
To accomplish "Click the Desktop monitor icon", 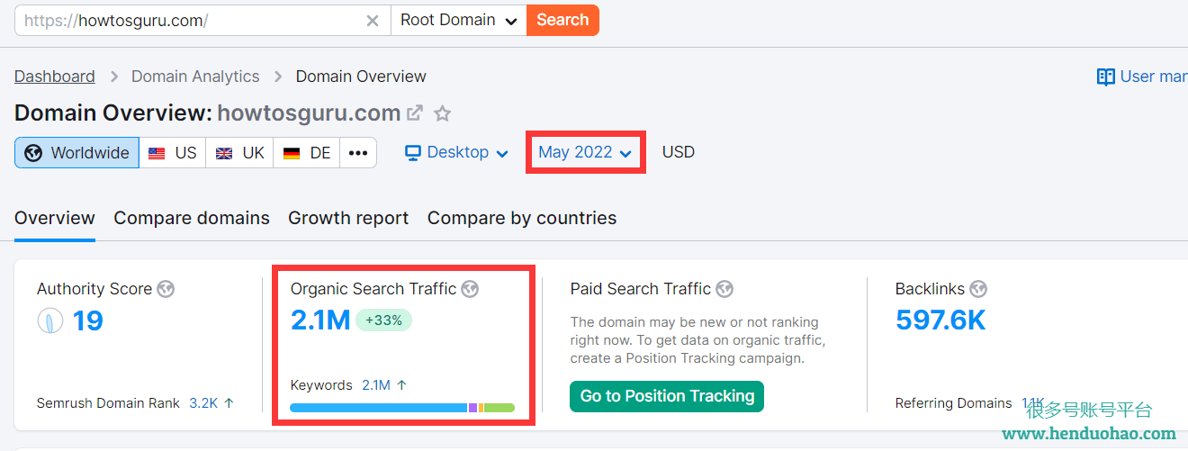I will coord(413,152).
